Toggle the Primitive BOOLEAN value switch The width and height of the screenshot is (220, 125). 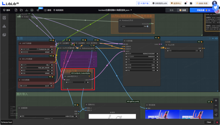(147, 26)
